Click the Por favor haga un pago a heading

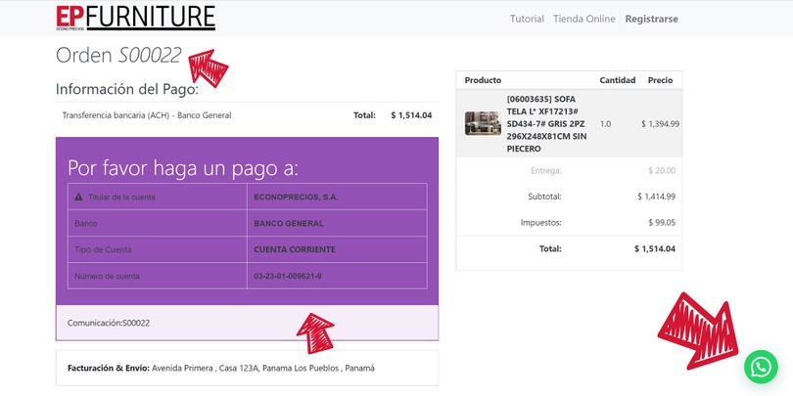pyautogui.click(x=183, y=169)
